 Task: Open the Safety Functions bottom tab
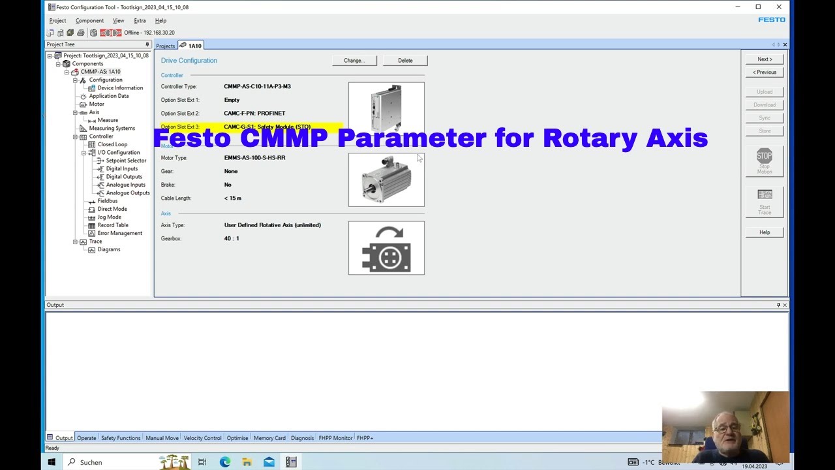click(x=121, y=438)
